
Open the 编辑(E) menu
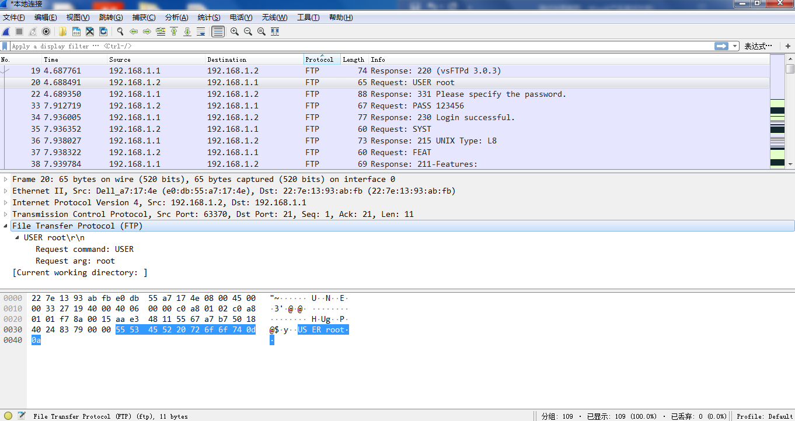pos(46,17)
